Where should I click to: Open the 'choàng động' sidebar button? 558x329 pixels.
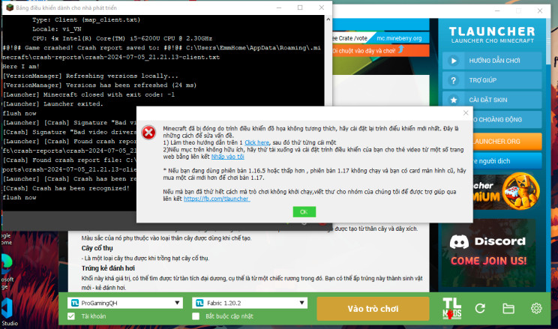click(x=508, y=119)
